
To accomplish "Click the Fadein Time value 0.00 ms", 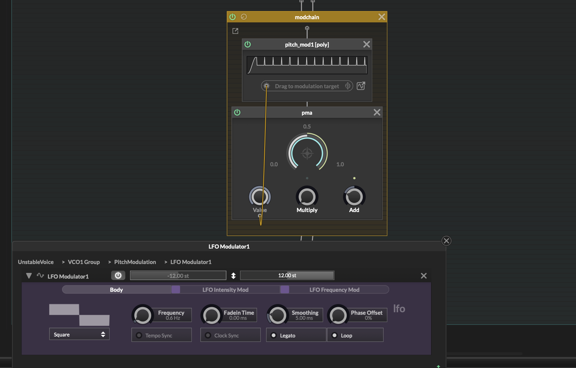I will pos(238,318).
